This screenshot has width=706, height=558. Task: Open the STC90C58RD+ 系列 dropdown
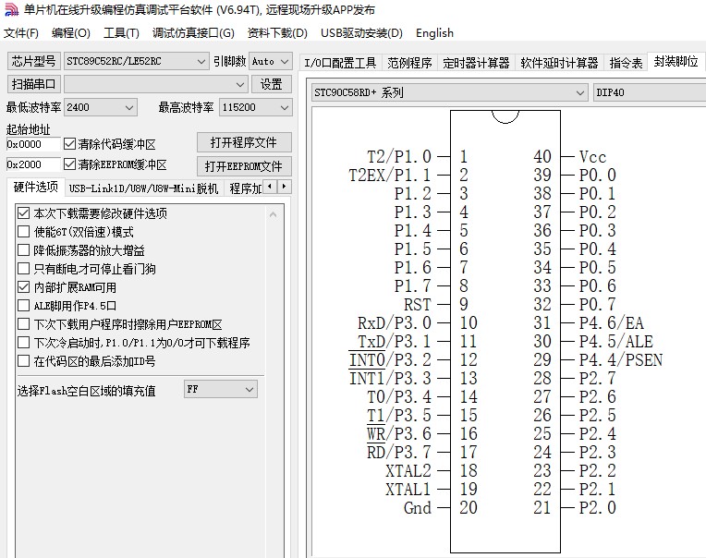coord(450,92)
